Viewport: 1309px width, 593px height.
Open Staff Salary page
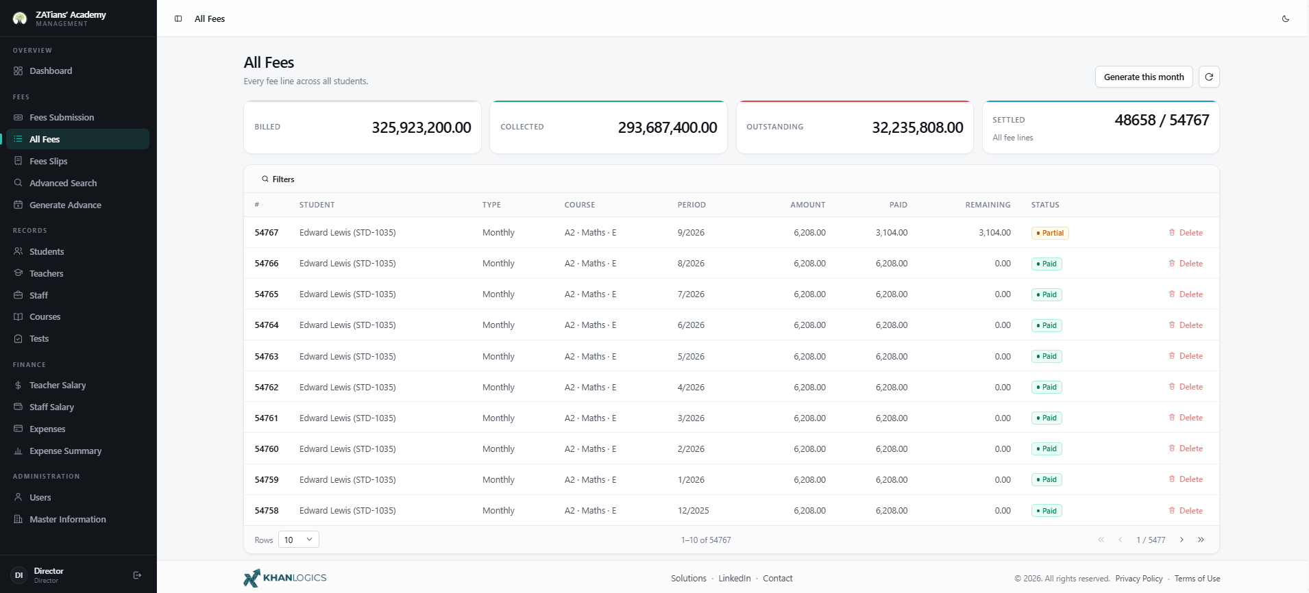[x=77, y=407]
